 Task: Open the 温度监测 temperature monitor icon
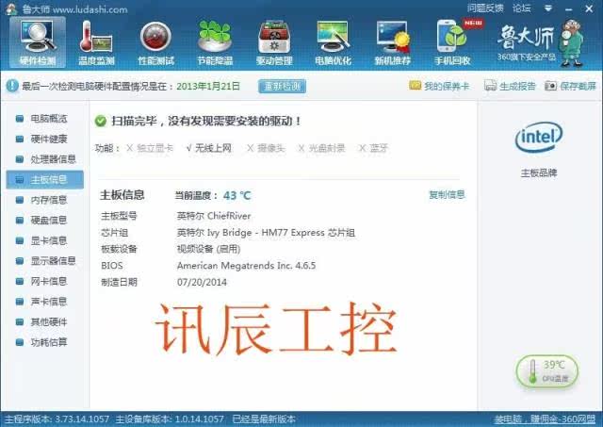tap(96, 41)
